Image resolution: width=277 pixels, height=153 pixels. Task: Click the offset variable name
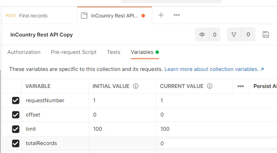[33, 115]
